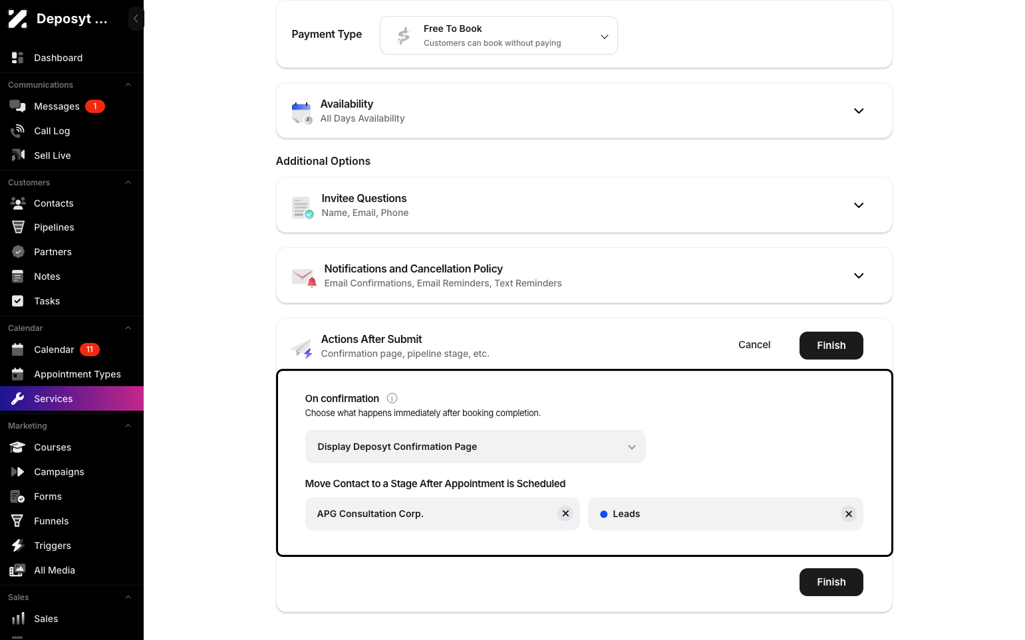Open the Courses graduation cap icon
Viewport: 1025px width, 640px height.
tap(18, 447)
